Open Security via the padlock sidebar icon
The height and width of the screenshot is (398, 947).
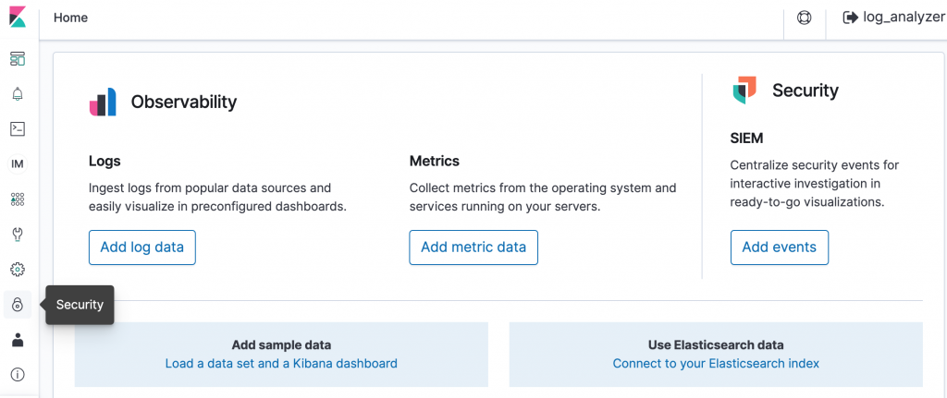tap(18, 305)
